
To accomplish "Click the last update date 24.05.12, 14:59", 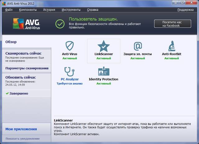I will 15,85.
